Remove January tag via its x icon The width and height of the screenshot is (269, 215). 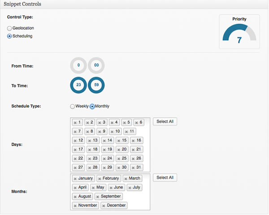(x=75, y=179)
